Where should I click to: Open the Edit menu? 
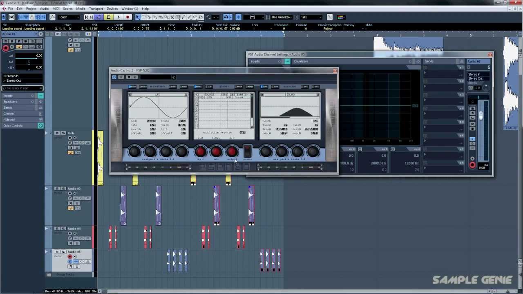tap(19, 9)
